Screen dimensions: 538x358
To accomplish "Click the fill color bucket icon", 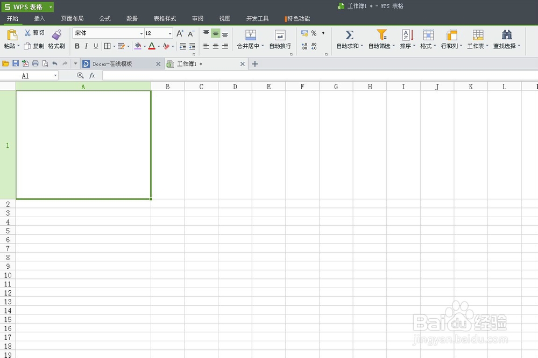I will (x=138, y=46).
